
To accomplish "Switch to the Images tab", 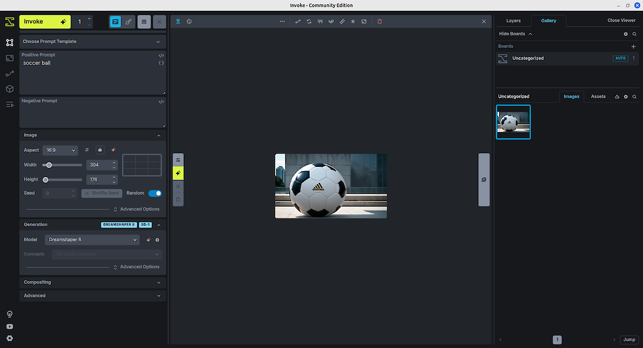I will click(571, 97).
